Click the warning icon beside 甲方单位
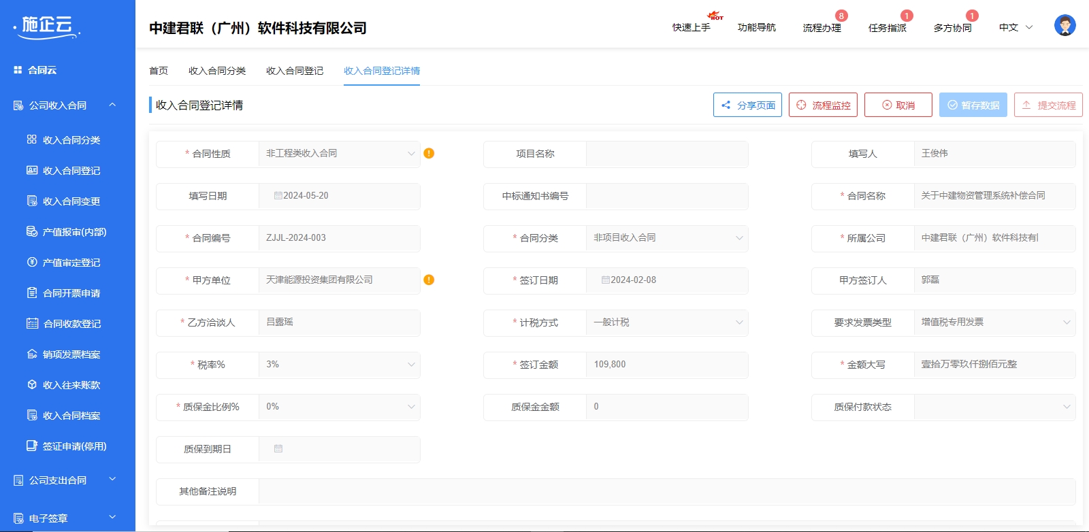This screenshot has height=532, width=1089. 429,280
